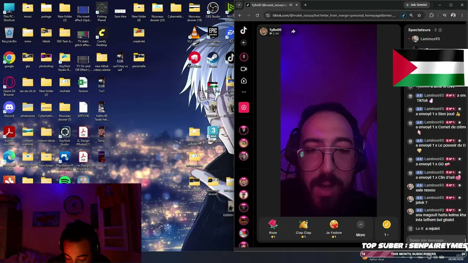
Task: Click the pink TikTok coin button in sidebar
Action: (244, 107)
